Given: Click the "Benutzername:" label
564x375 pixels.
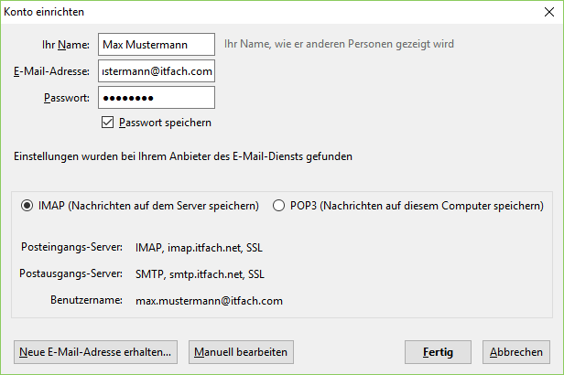Looking at the screenshot, I should (87, 300).
